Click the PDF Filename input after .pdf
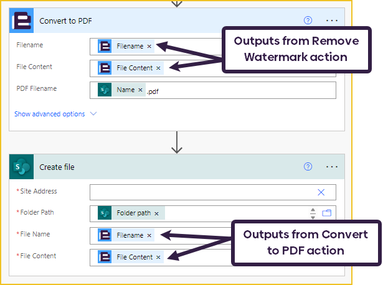This screenshot has width=383, height=285. (247, 90)
